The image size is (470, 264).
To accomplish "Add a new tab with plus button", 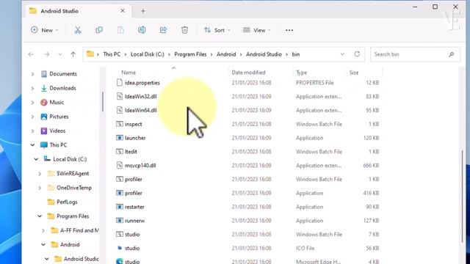I will click(143, 11).
